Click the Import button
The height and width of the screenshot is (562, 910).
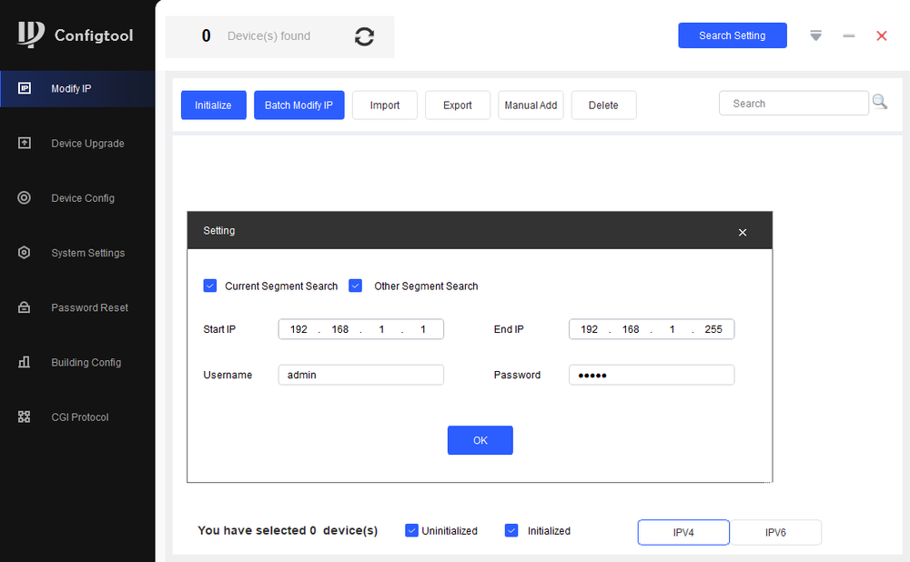[x=385, y=105]
